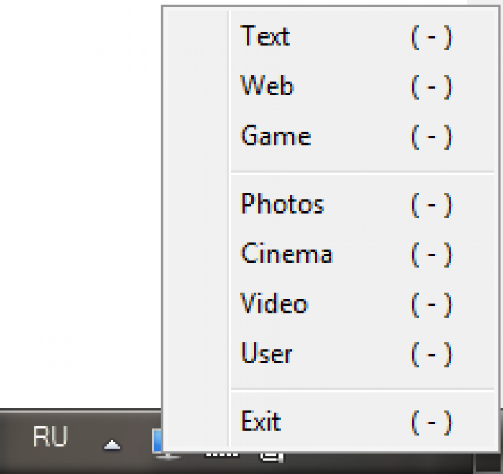Pick the Photos mode entry
This screenshot has width=503, height=474.
[x=282, y=203]
